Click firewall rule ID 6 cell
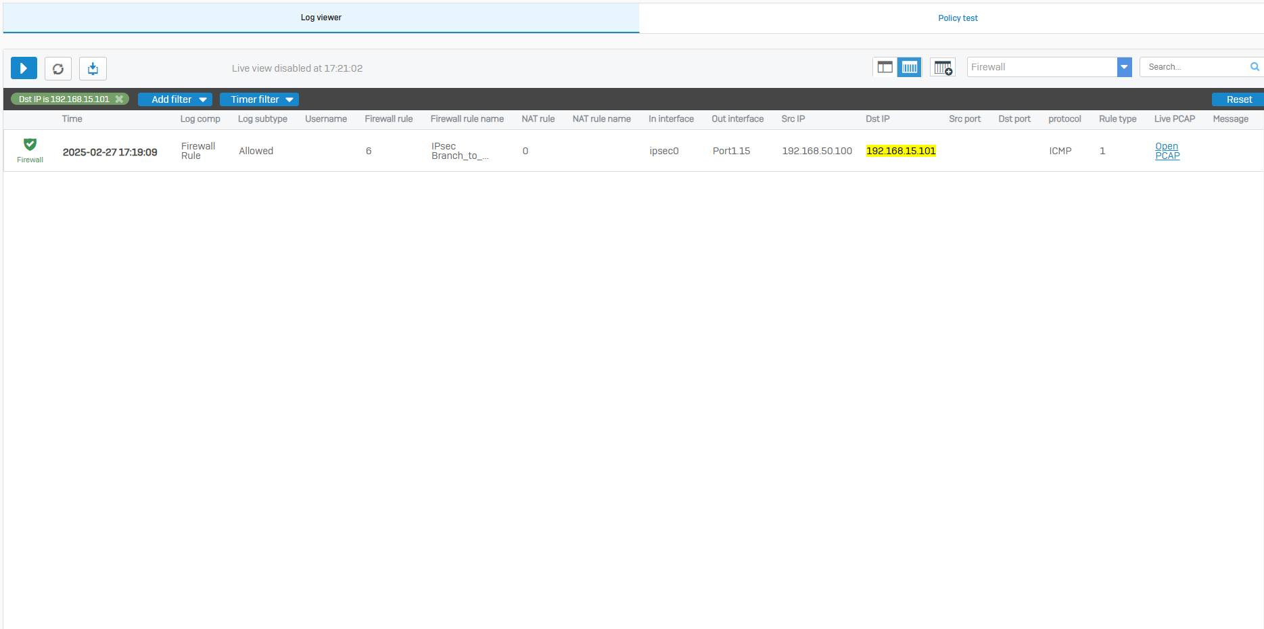 pyautogui.click(x=369, y=151)
